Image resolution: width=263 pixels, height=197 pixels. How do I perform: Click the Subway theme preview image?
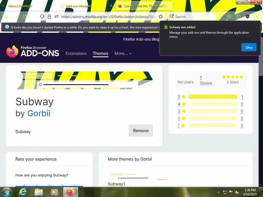(x=84, y=80)
